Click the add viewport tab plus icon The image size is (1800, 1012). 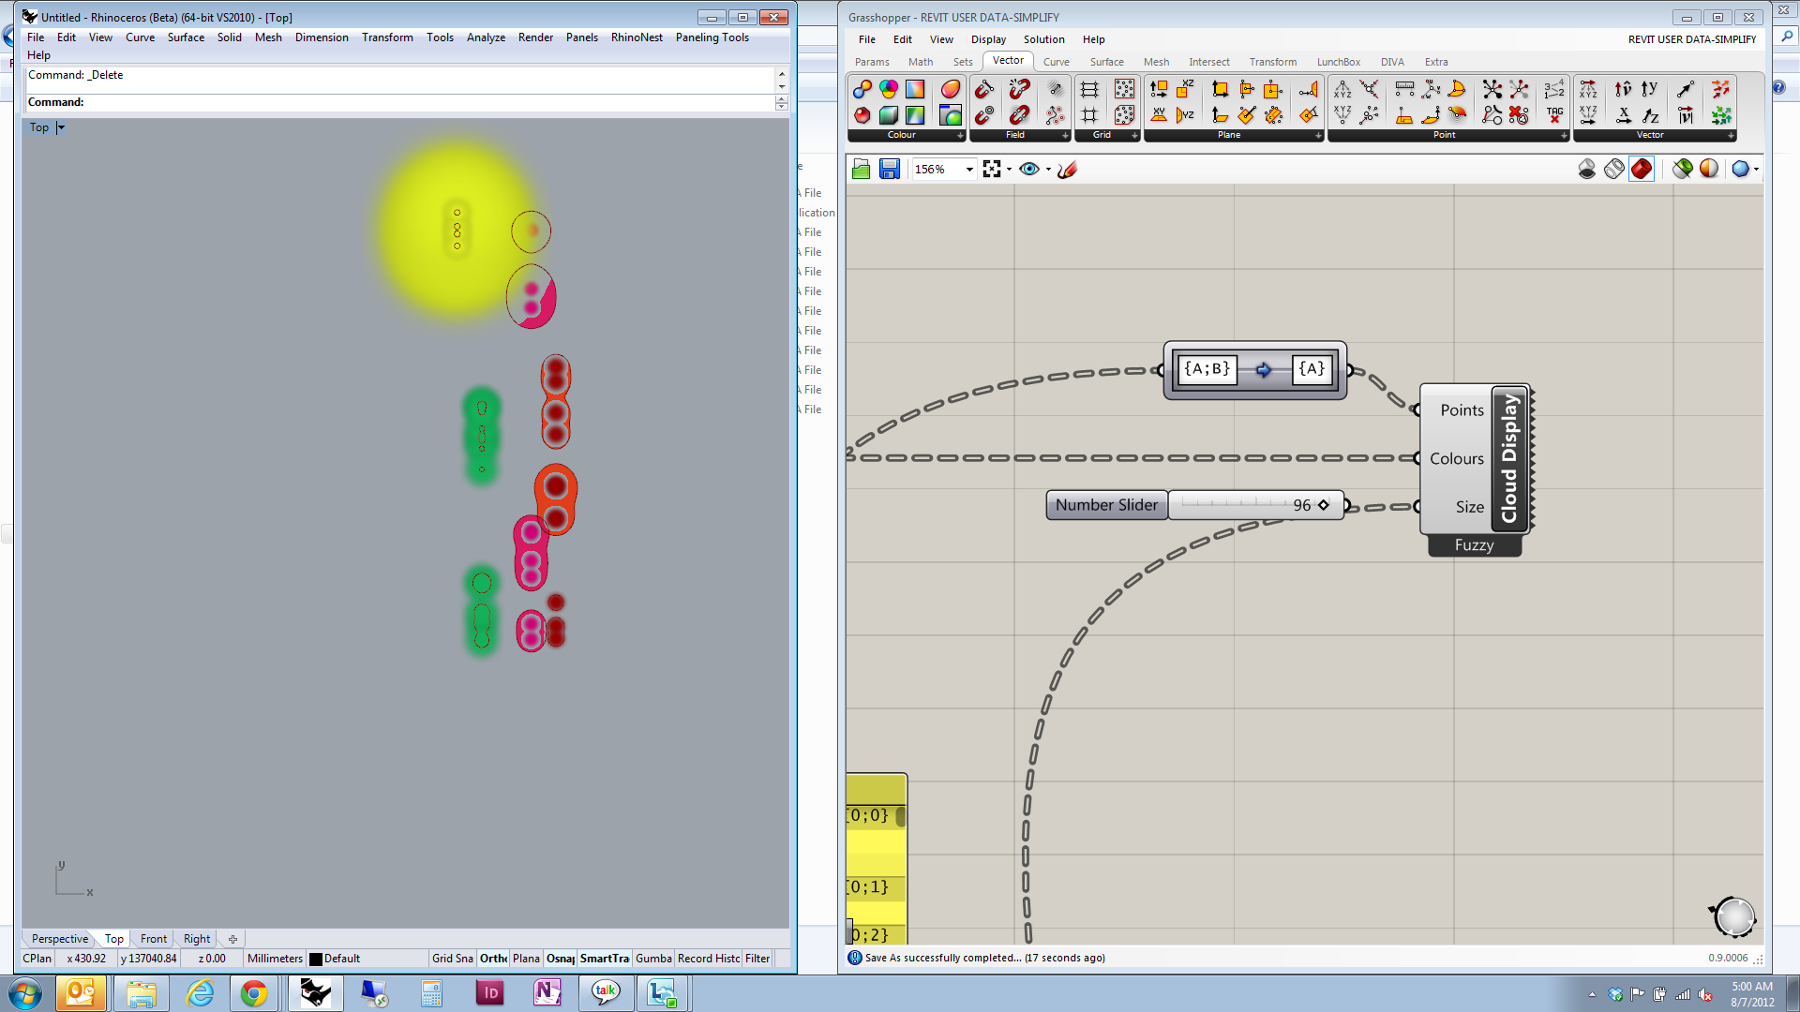(x=232, y=939)
